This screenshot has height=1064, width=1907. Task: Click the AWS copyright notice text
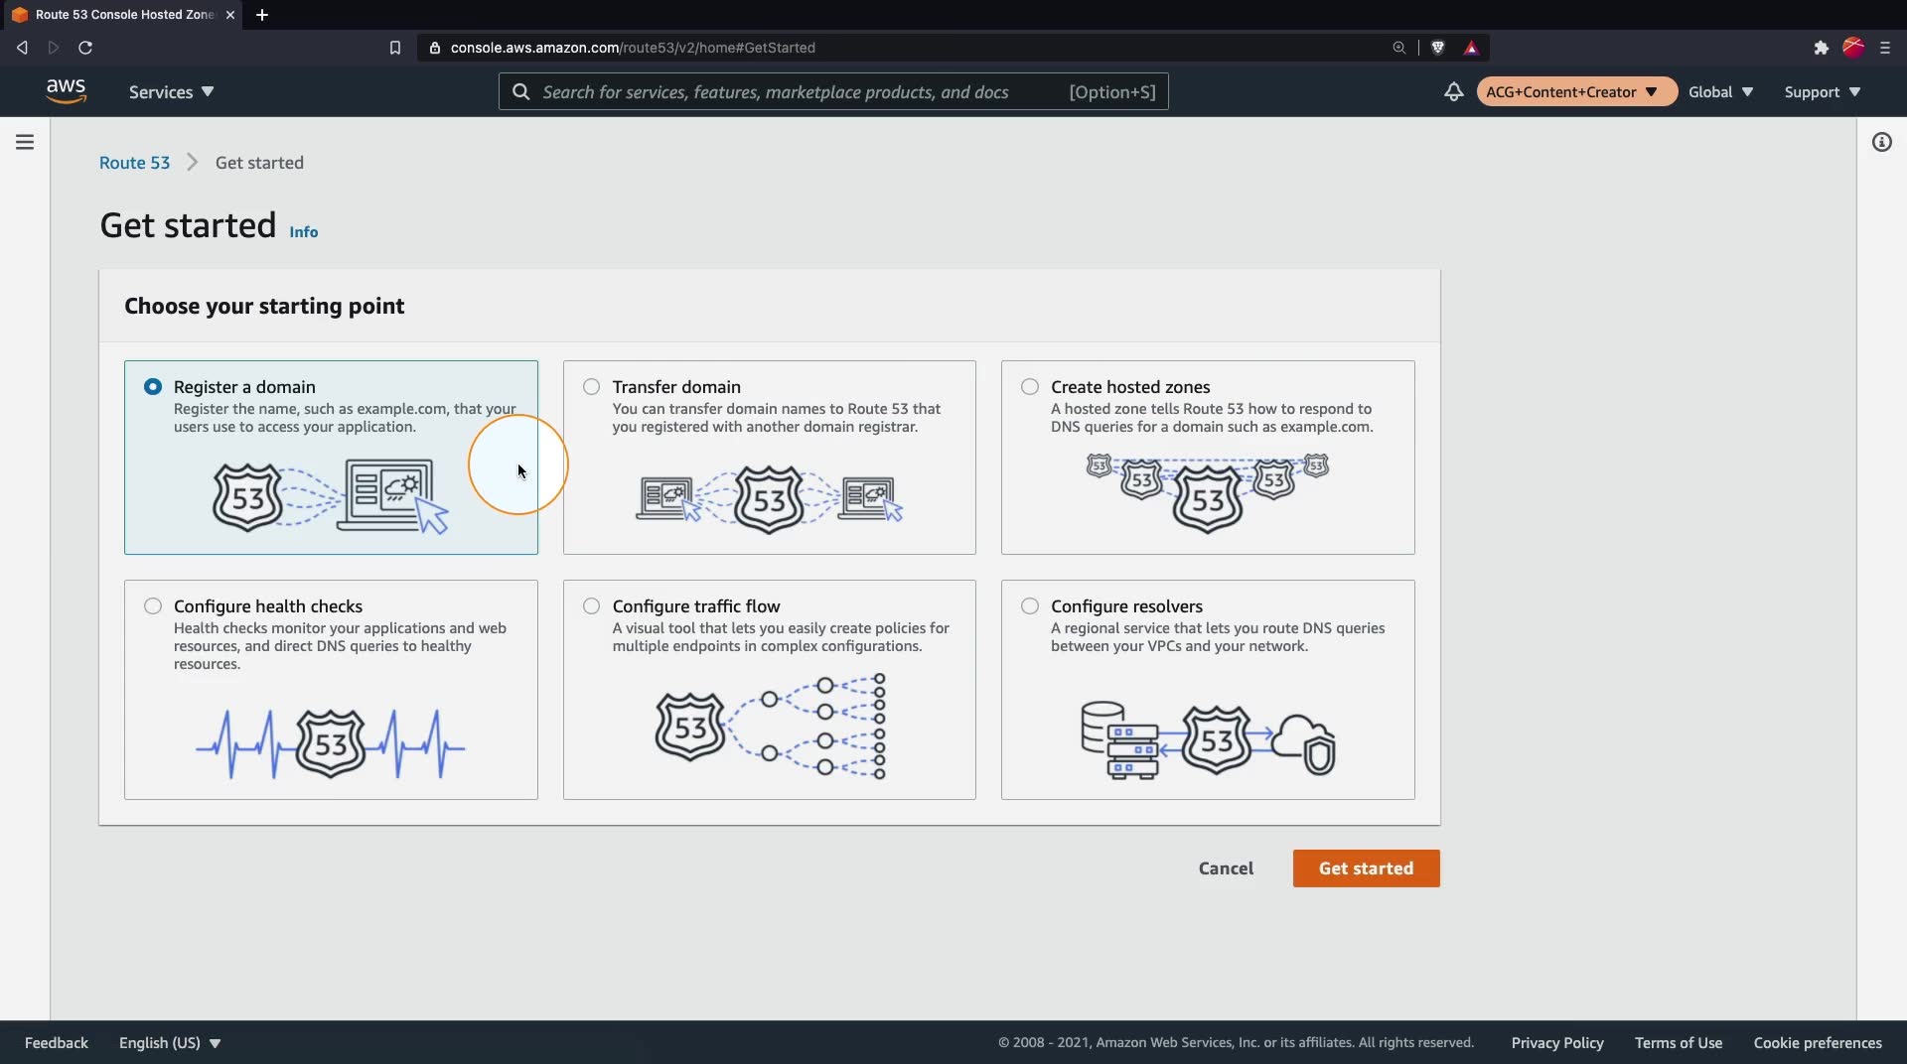pos(1236,1043)
